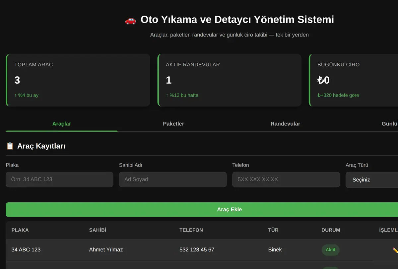This screenshot has width=398, height=269.
Task: Click the SAHİBİ column header
Action: [x=98, y=230]
